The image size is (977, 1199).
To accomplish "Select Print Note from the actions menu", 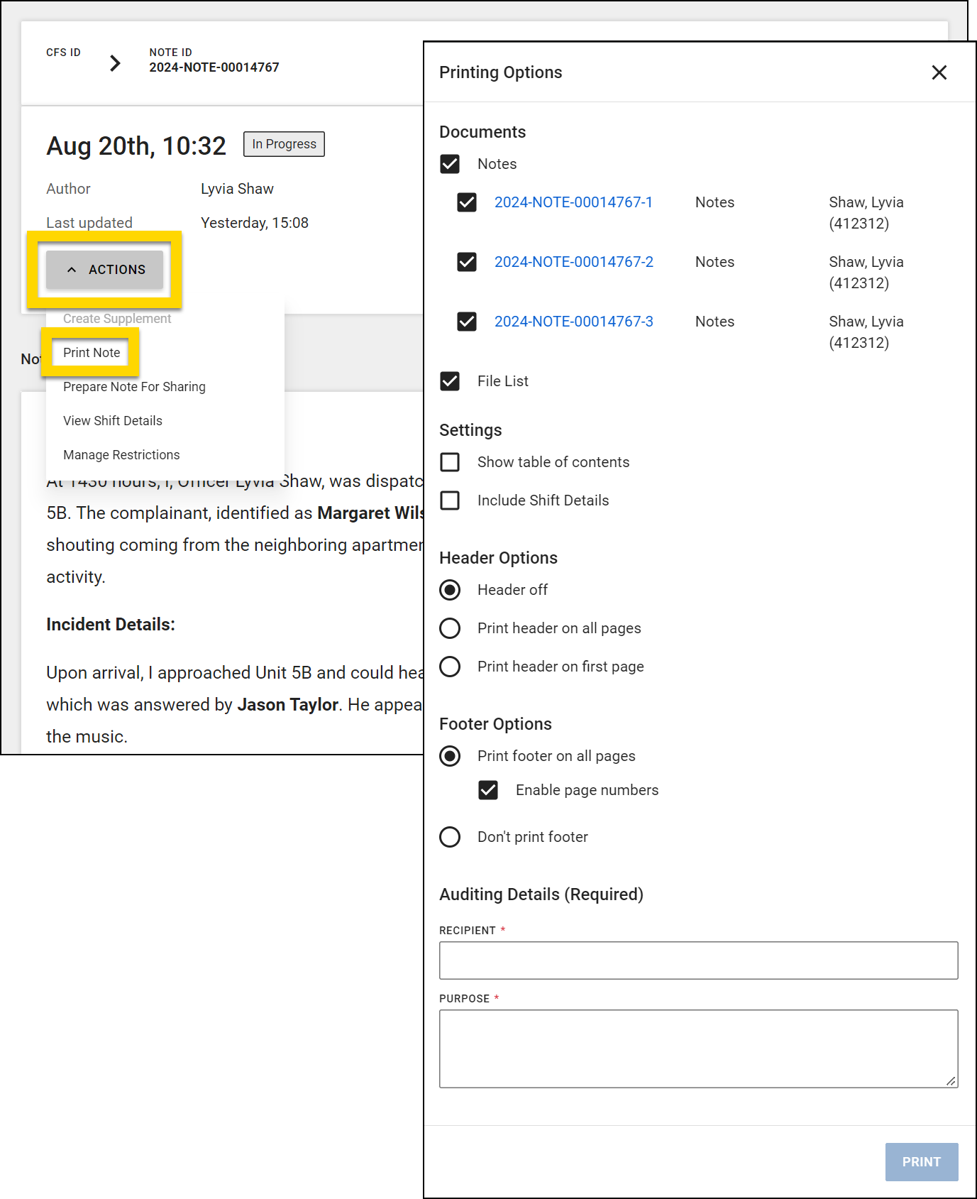I will click(x=92, y=353).
